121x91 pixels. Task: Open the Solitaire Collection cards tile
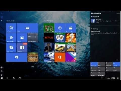(x=60, y=38)
